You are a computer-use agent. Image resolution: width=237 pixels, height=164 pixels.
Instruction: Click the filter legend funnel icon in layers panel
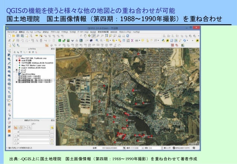(21, 52)
